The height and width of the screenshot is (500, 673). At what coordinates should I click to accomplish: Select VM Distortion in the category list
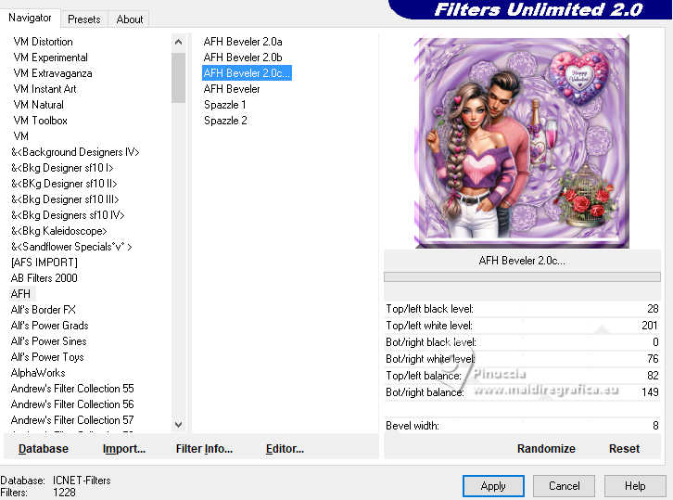coord(43,42)
